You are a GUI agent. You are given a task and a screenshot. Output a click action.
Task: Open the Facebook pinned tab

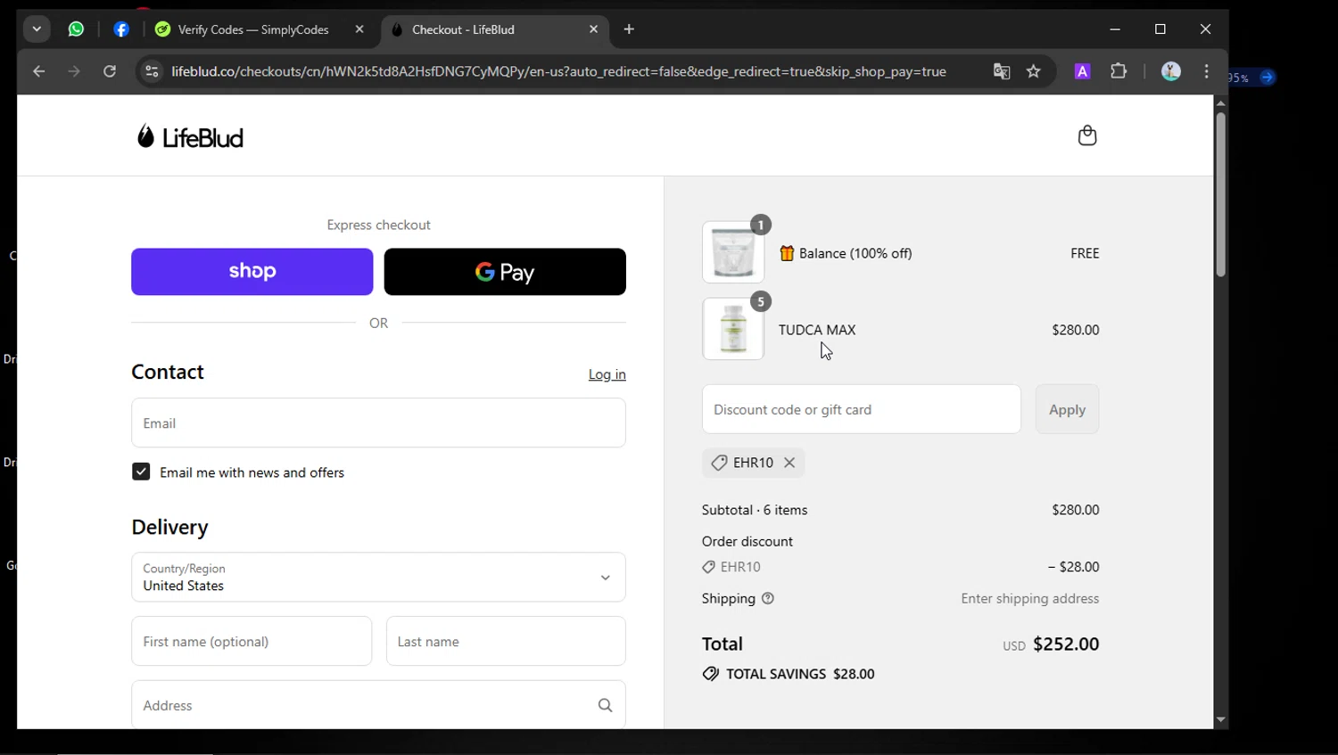point(121,29)
